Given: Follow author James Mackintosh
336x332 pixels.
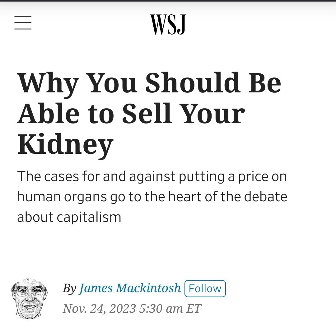Looking at the screenshot, I should click(x=205, y=288).
